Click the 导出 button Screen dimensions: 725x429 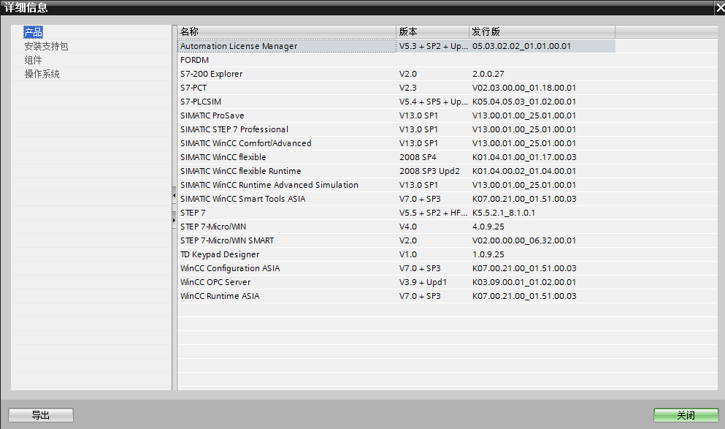coord(41,415)
